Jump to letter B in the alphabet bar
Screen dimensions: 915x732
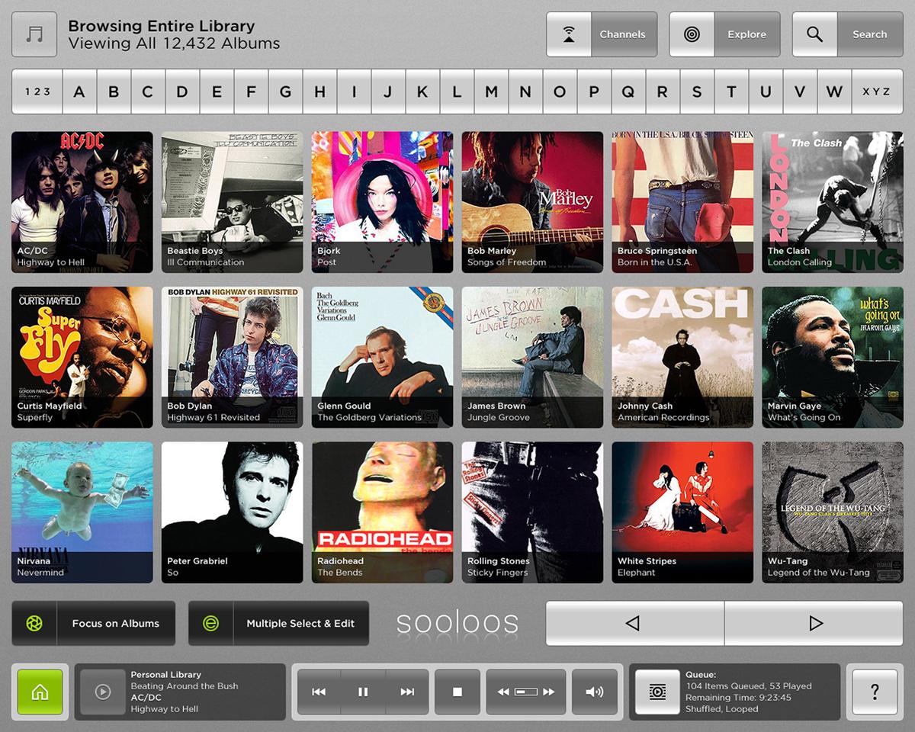(x=114, y=91)
